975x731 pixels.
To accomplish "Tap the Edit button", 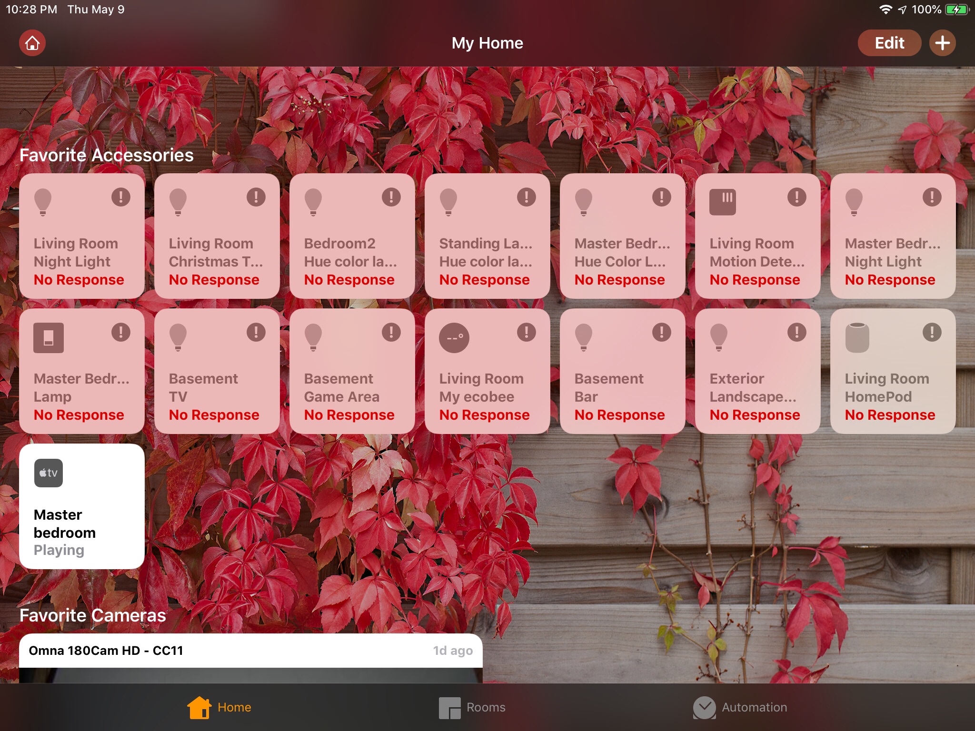I will coord(889,43).
